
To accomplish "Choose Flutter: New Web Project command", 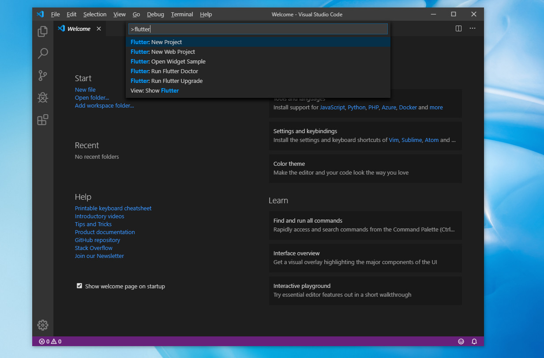I will point(258,52).
